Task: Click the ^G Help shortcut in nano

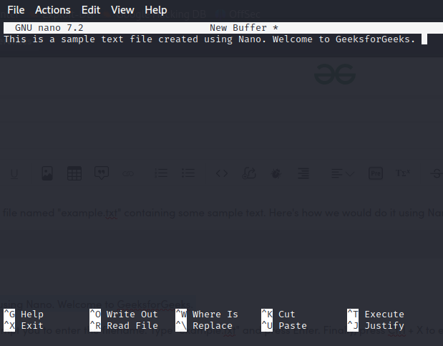Action: pyautogui.click(x=24, y=314)
